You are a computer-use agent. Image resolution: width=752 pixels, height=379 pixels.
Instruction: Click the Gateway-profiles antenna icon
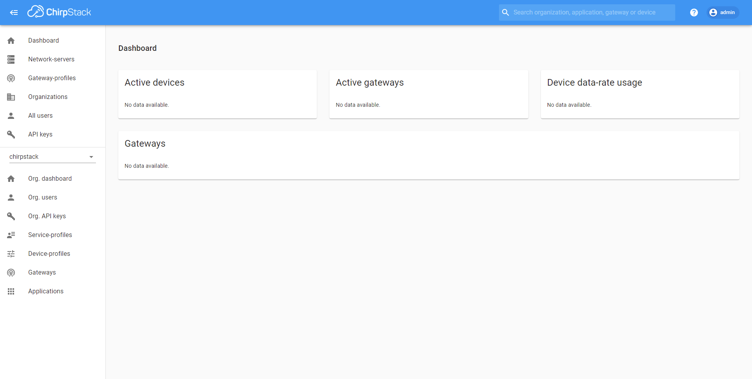coord(11,78)
